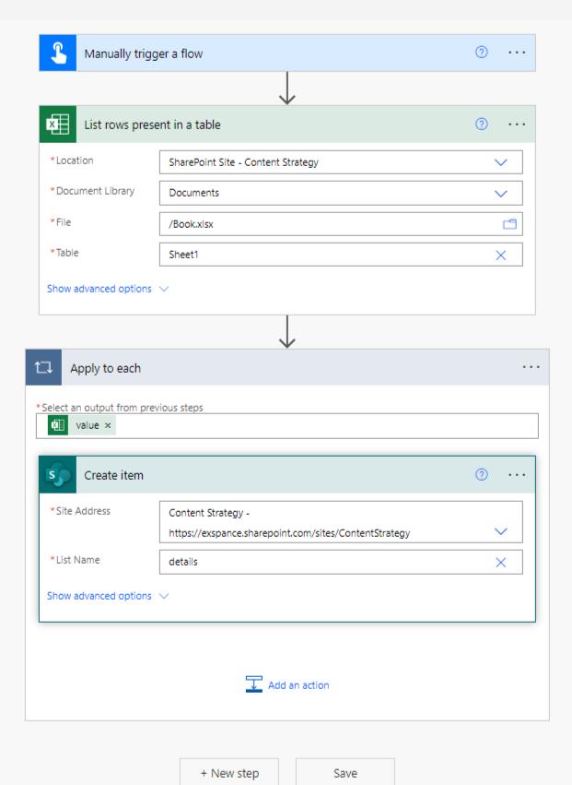This screenshot has width=572, height=785.
Task: Open ellipsis menu for List rows present in a table
Action: (x=517, y=125)
